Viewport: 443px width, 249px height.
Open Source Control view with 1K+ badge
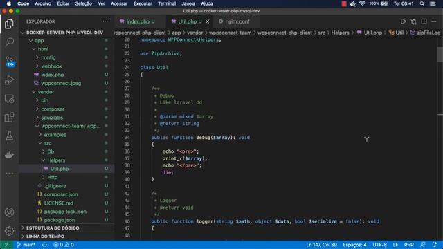tap(9, 62)
